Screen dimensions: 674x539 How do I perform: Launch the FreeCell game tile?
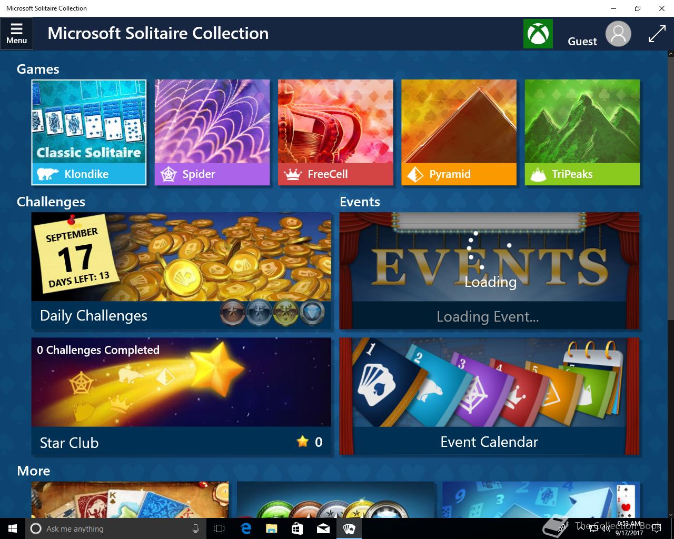point(335,133)
